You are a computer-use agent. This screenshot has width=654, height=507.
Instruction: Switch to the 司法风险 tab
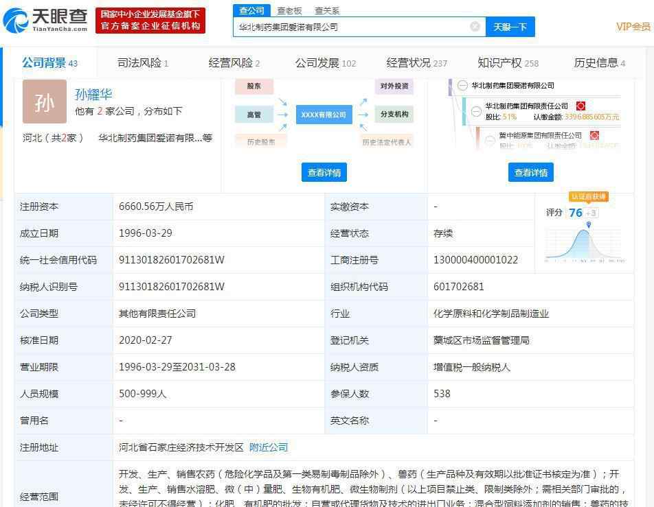(x=142, y=63)
